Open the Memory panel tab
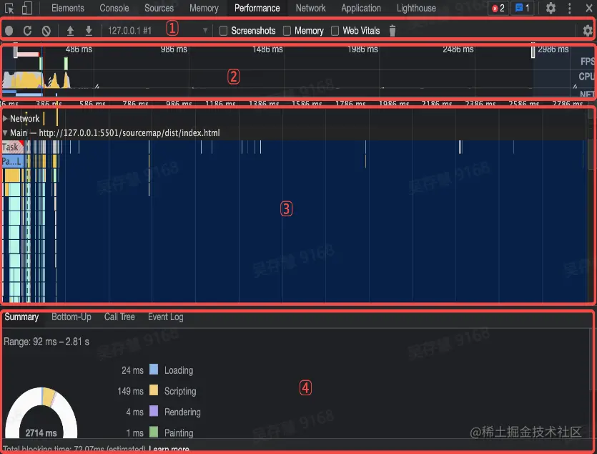This screenshot has height=454, width=597. point(204,8)
